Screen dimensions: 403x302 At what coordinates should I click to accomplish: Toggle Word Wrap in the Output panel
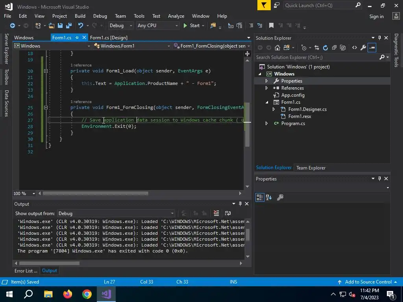pyautogui.click(x=228, y=213)
